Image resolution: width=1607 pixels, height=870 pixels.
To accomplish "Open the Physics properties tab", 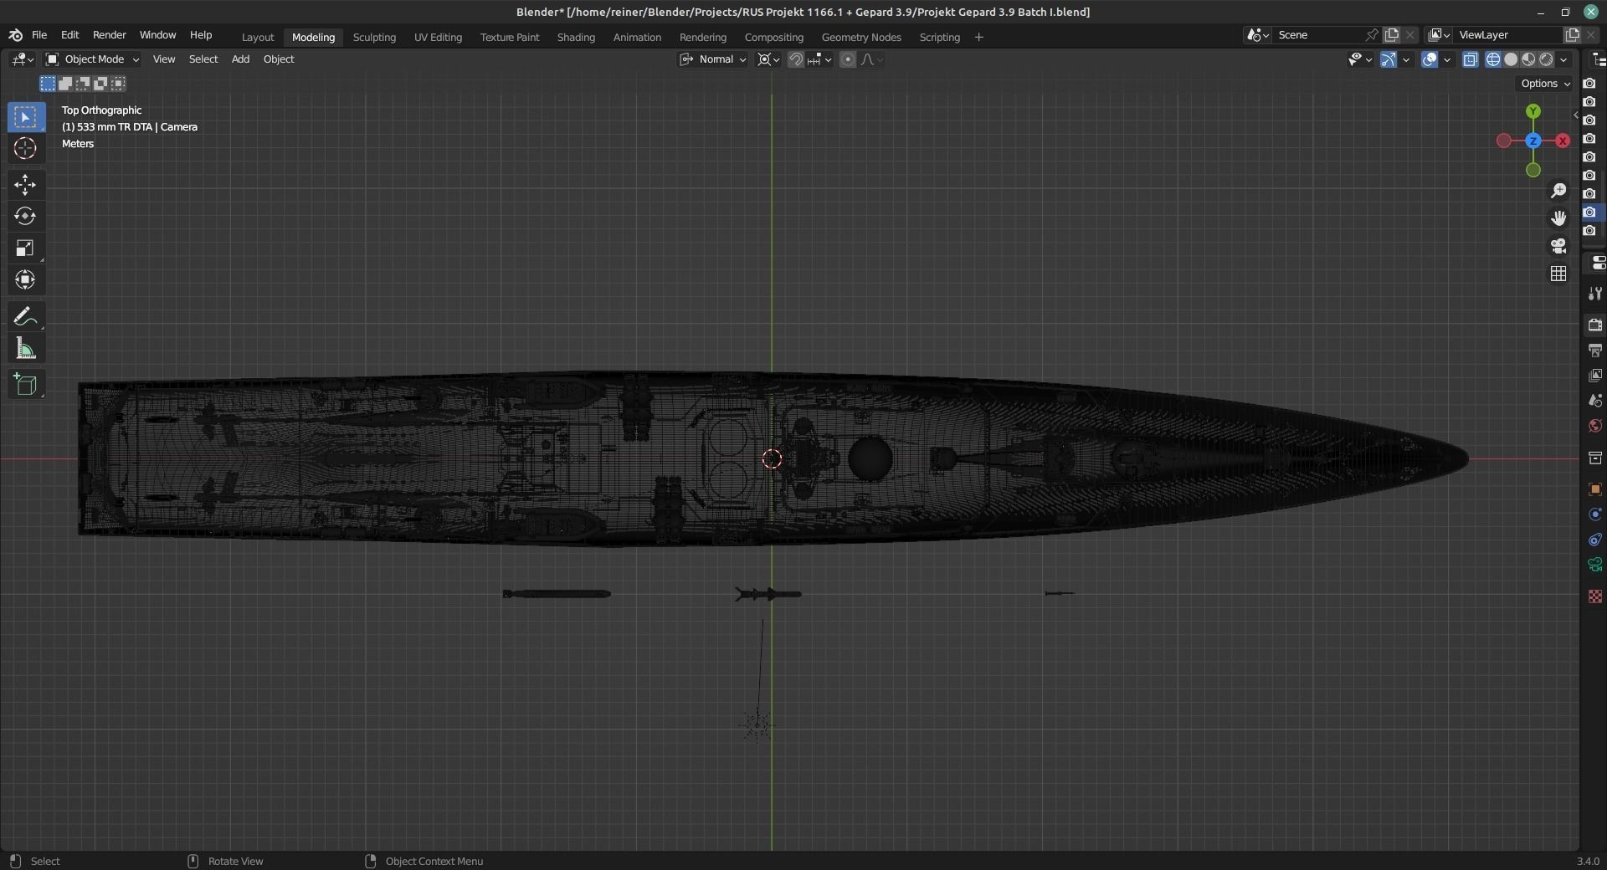I will (1594, 514).
